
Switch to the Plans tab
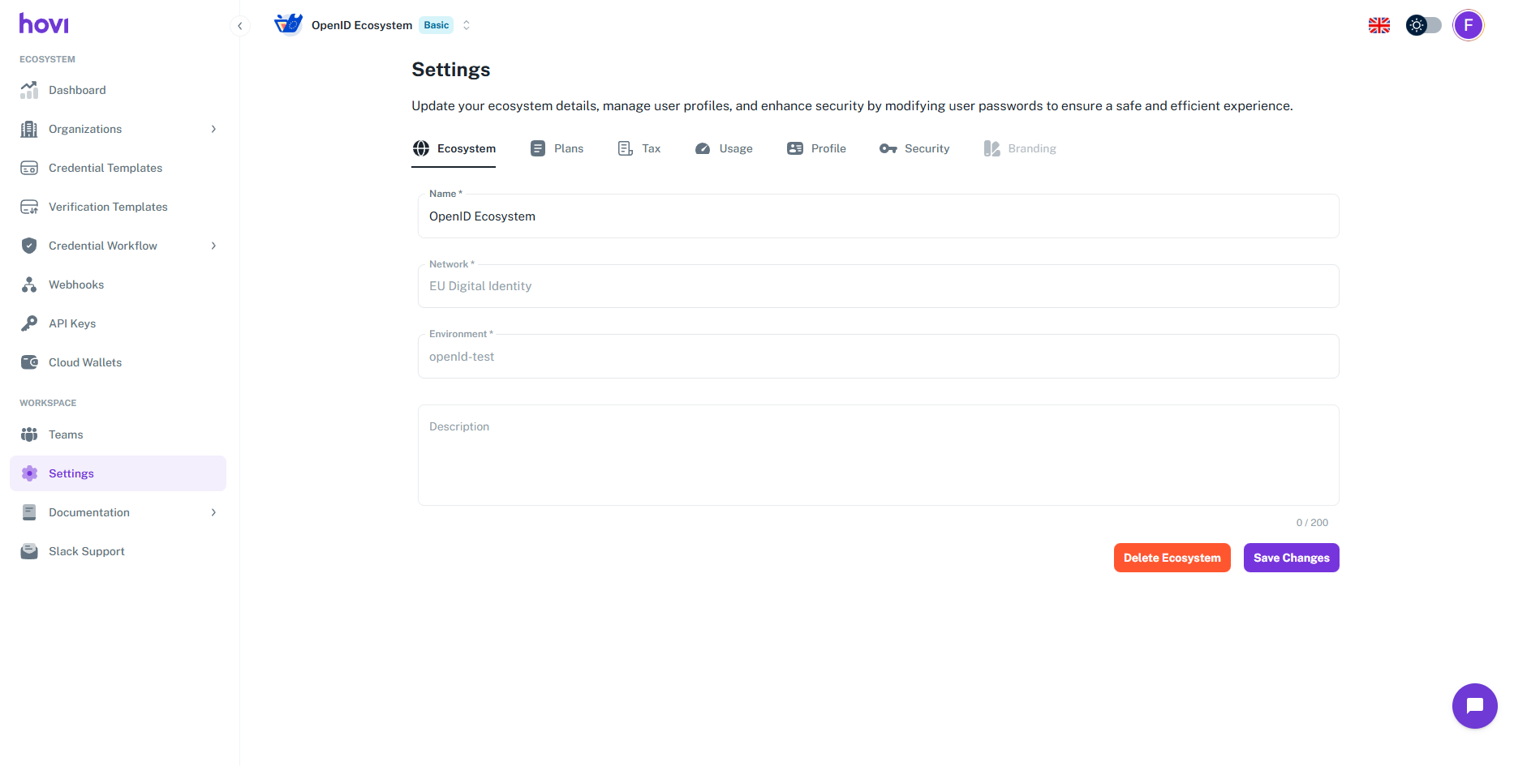[x=557, y=148]
